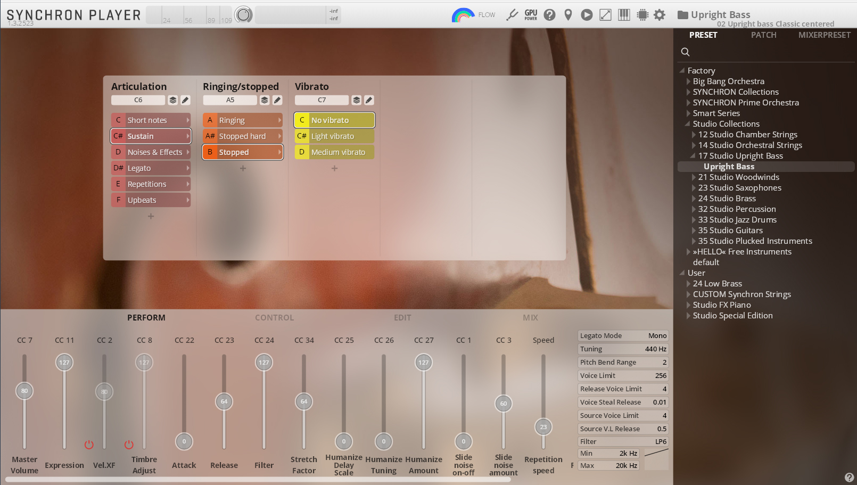Viewport: 857px width, 485px height.
Task: Select Light vibrato slot
Action: (334, 136)
